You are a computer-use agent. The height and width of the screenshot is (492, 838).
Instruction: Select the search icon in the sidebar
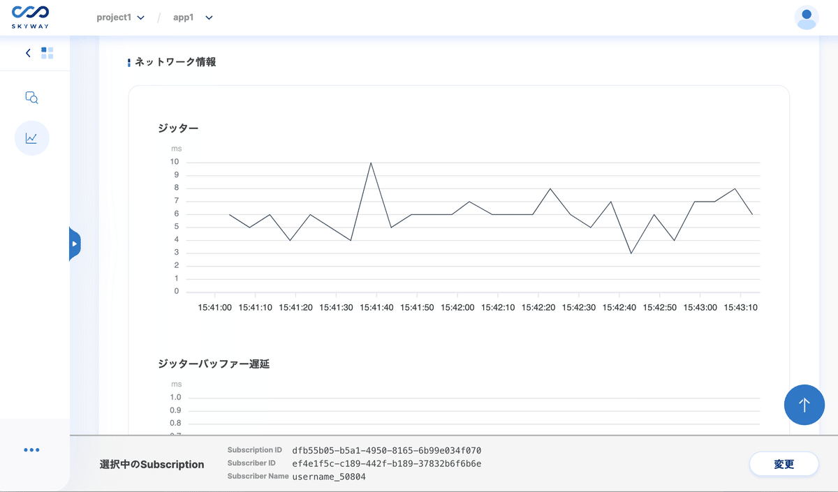31,97
